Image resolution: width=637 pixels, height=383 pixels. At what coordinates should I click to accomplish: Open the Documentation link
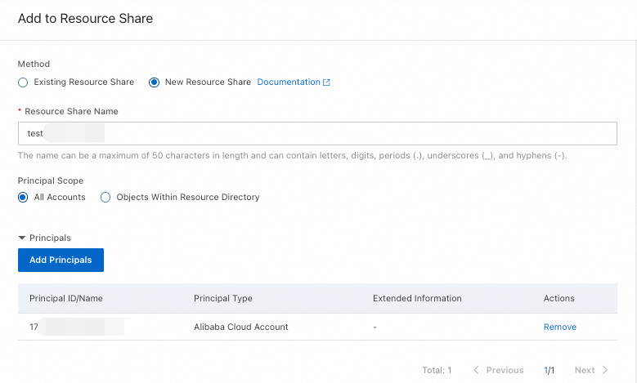288,82
